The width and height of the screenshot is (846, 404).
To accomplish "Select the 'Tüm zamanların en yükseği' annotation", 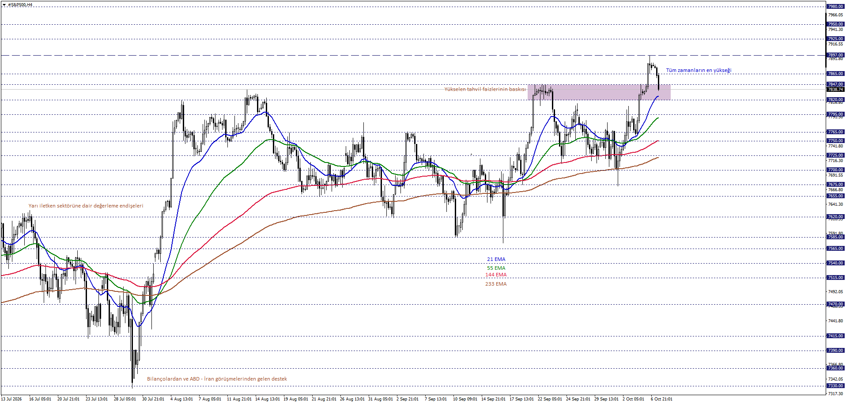I will pyautogui.click(x=699, y=70).
